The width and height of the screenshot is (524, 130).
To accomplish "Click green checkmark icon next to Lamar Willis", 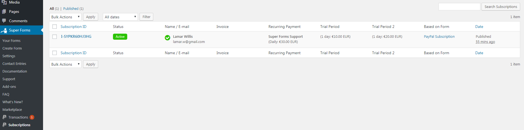I will coord(167,38).
